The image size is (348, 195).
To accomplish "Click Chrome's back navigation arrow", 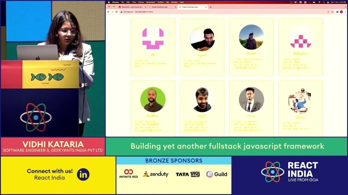I will (x=108, y=12).
